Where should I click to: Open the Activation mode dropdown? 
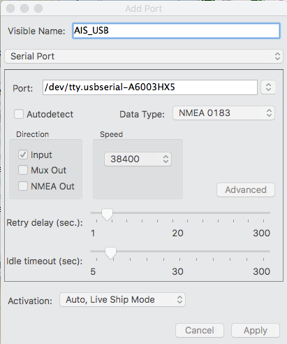(x=122, y=300)
